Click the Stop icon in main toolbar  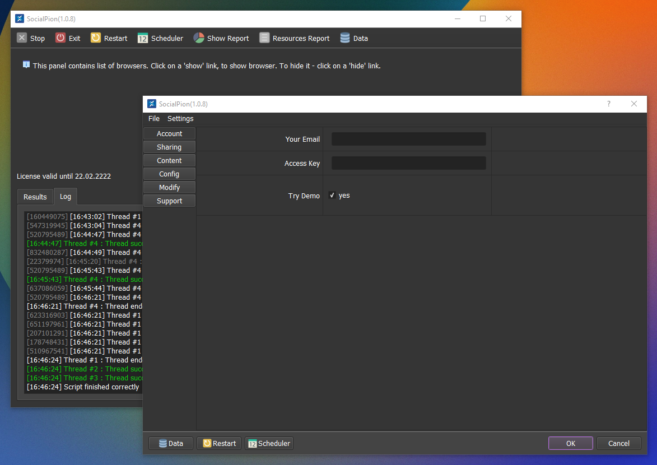coord(22,38)
